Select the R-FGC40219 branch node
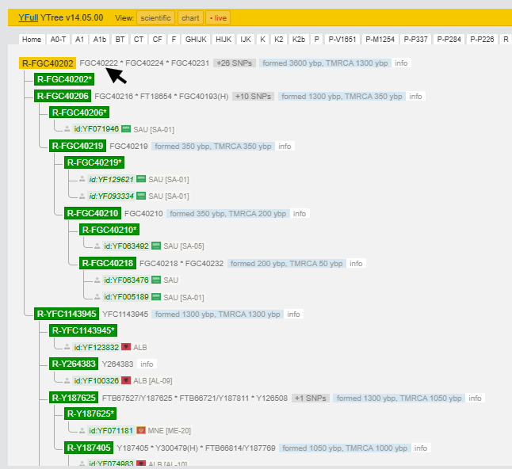512x469 pixels. (78, 146)
